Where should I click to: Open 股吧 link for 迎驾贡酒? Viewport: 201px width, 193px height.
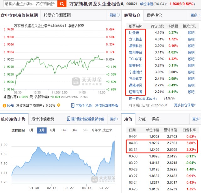coord(191,92)
